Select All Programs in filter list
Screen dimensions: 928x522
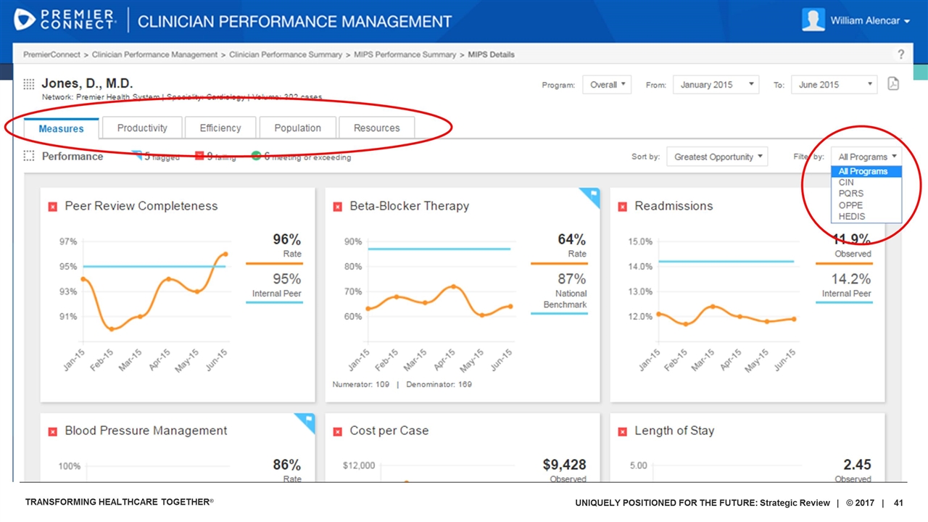click(866, 172)
